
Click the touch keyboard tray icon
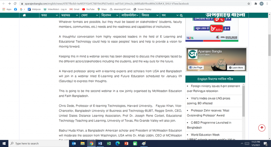click(x=247, y=144)
